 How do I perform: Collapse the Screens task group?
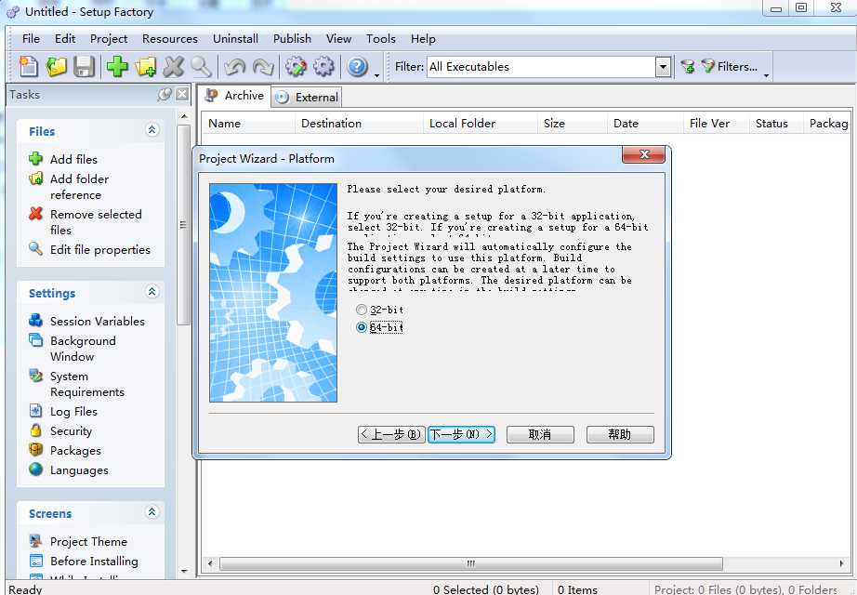click(152, 512)
